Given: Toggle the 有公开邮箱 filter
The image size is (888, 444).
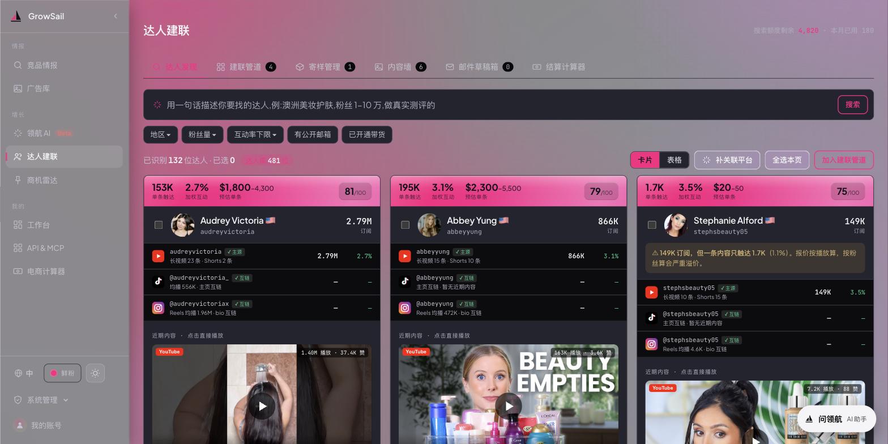Looking at the screenshot, I should 313,135.
